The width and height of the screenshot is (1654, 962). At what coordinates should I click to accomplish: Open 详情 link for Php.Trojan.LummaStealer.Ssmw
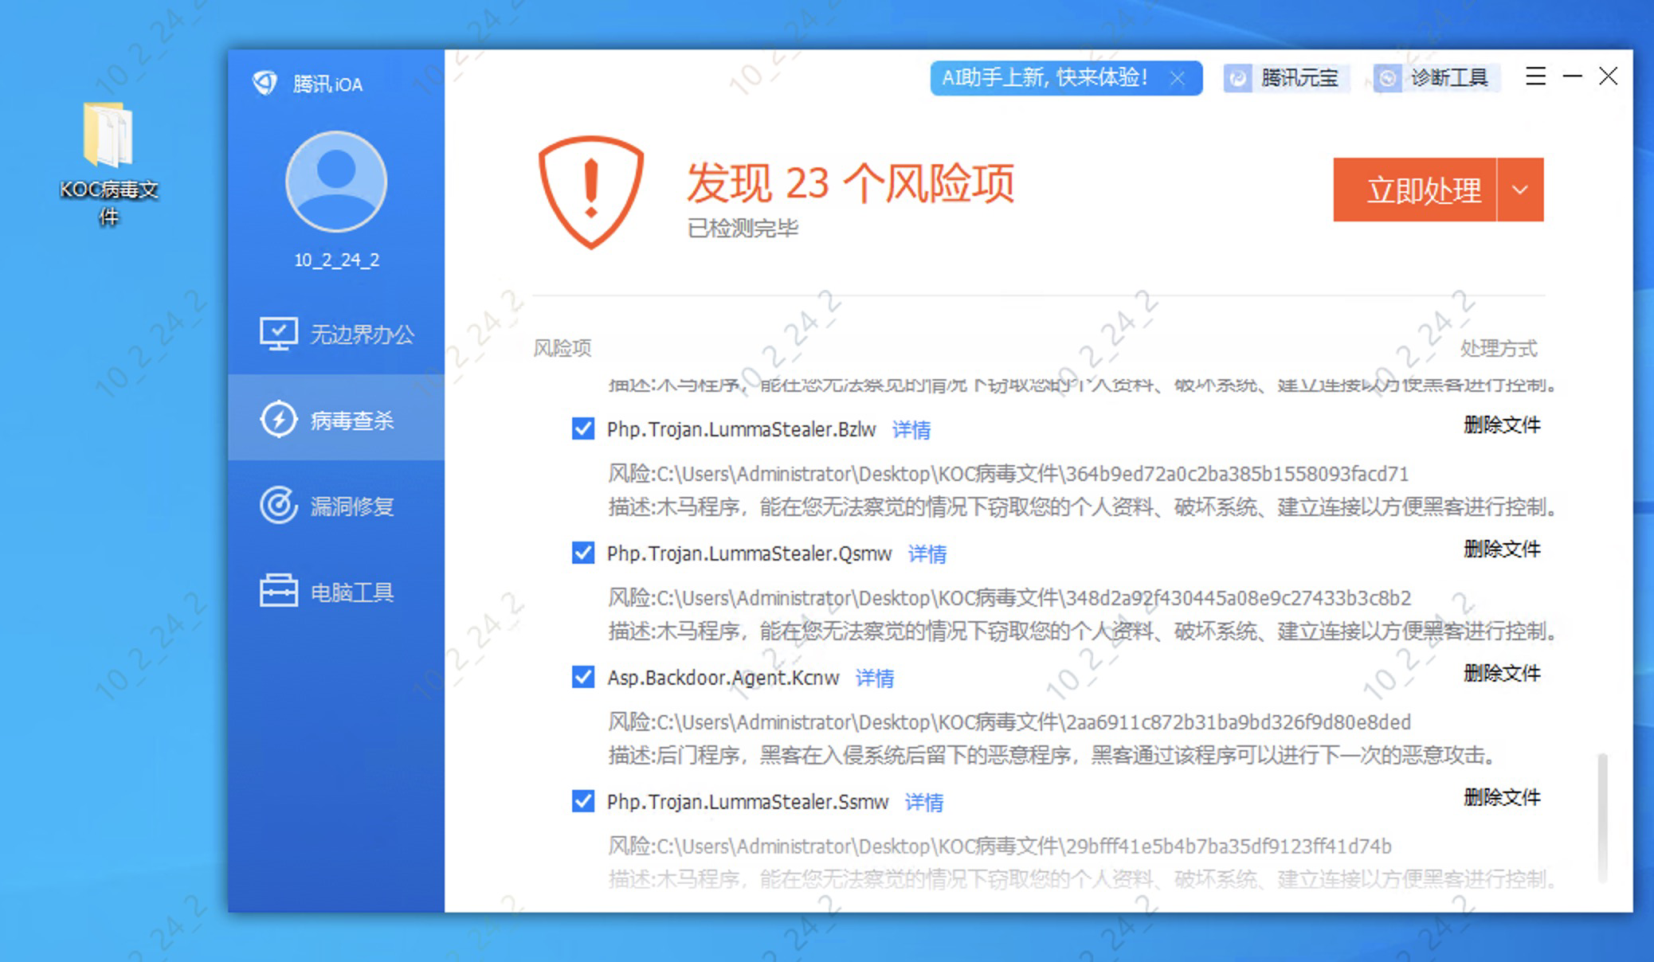coord(923,802)
